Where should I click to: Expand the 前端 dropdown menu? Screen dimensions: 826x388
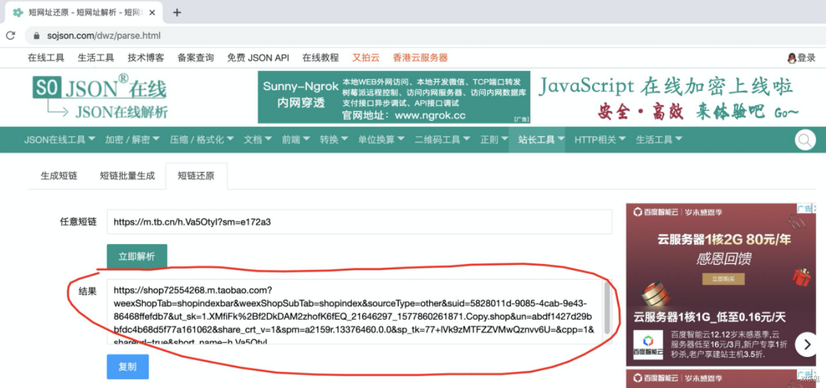[295, 139]
